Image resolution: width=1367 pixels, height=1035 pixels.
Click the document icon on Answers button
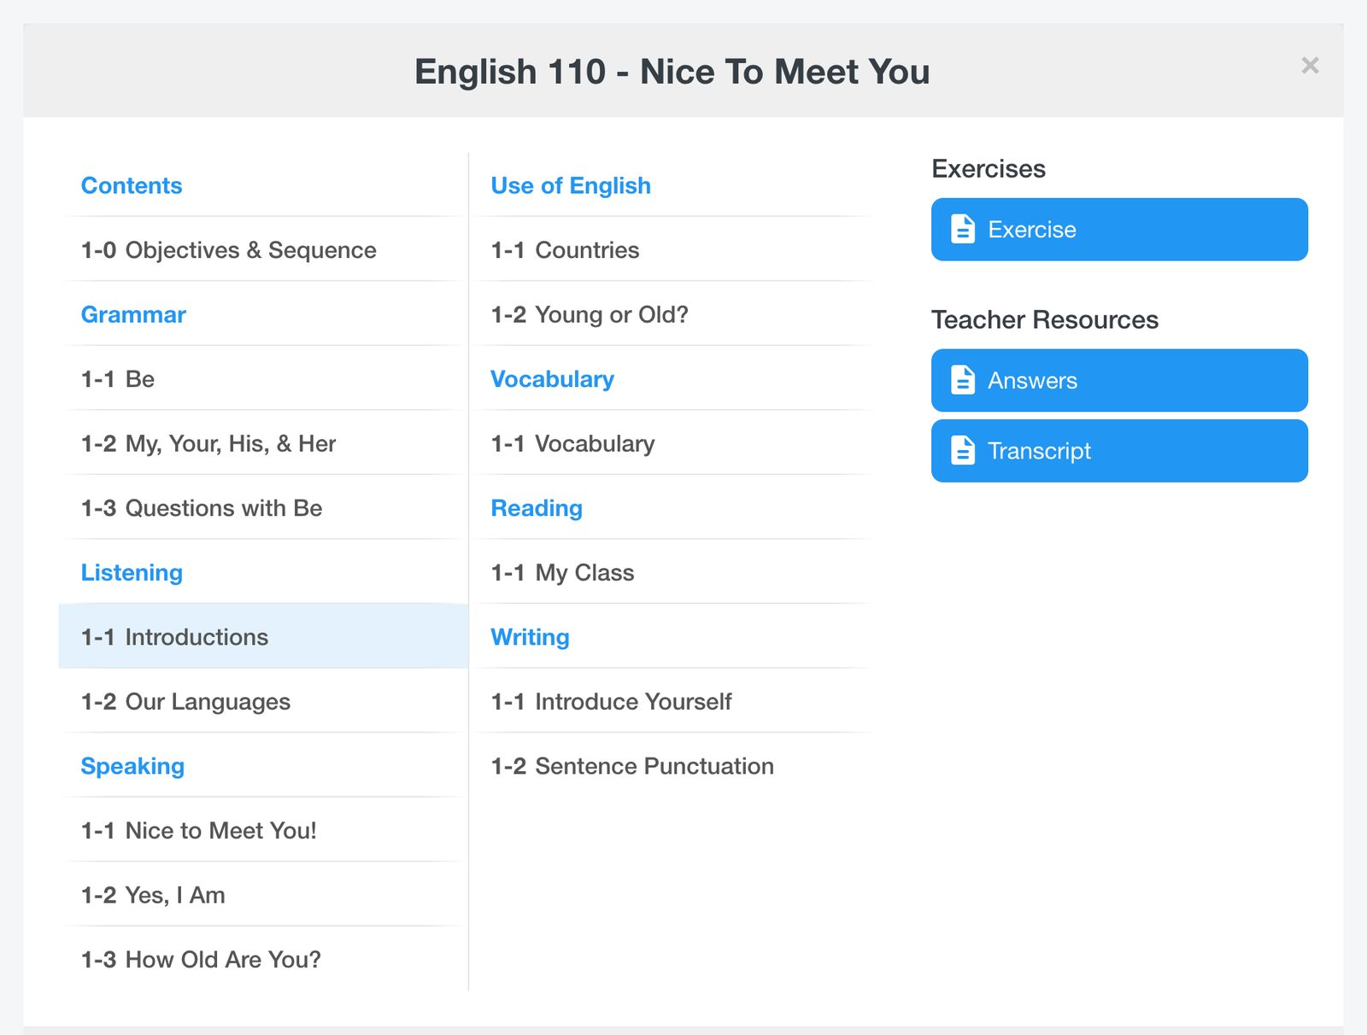963,380
